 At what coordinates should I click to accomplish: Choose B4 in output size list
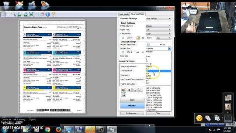(159, 81)
